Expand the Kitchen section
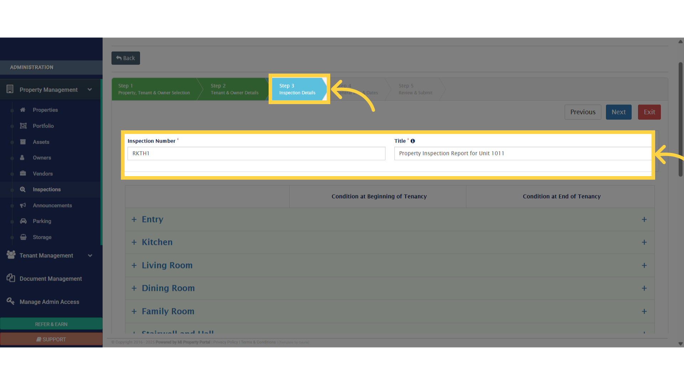Viewport: 684px width, 385px height. pos(157,242)
